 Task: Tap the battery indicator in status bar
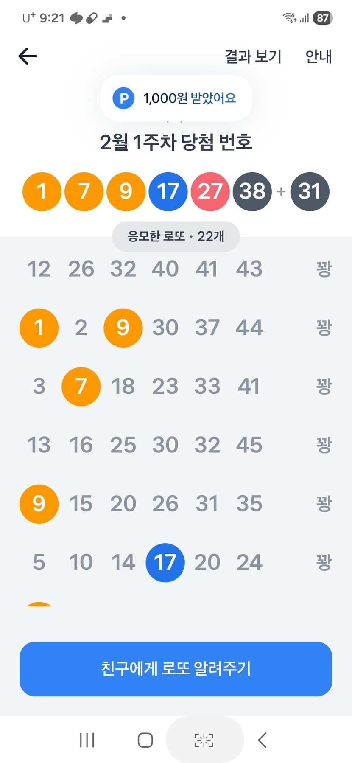coord(323,18)
